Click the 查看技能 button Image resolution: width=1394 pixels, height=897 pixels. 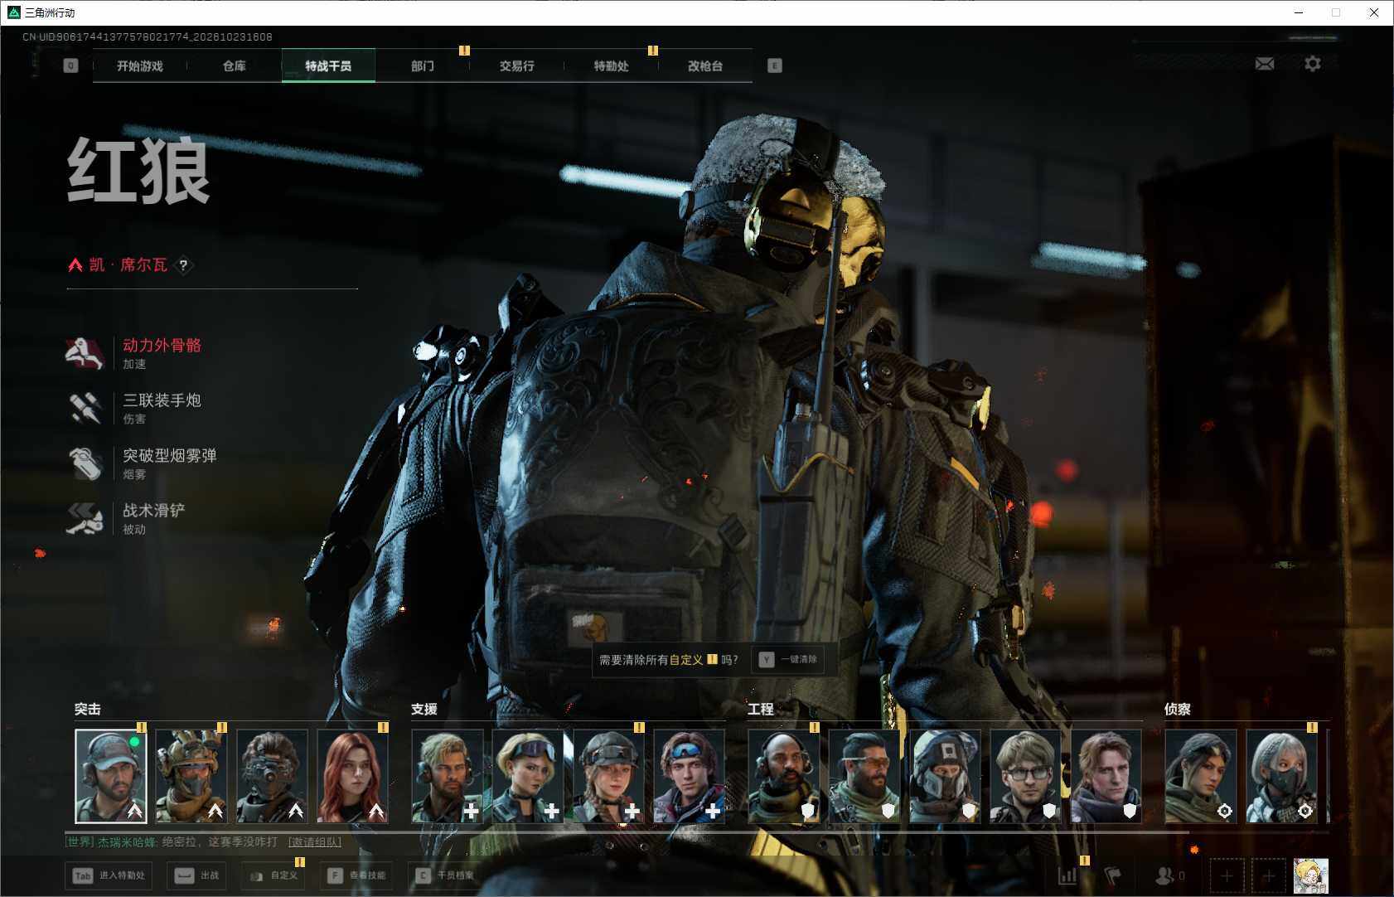pos(356,875)
